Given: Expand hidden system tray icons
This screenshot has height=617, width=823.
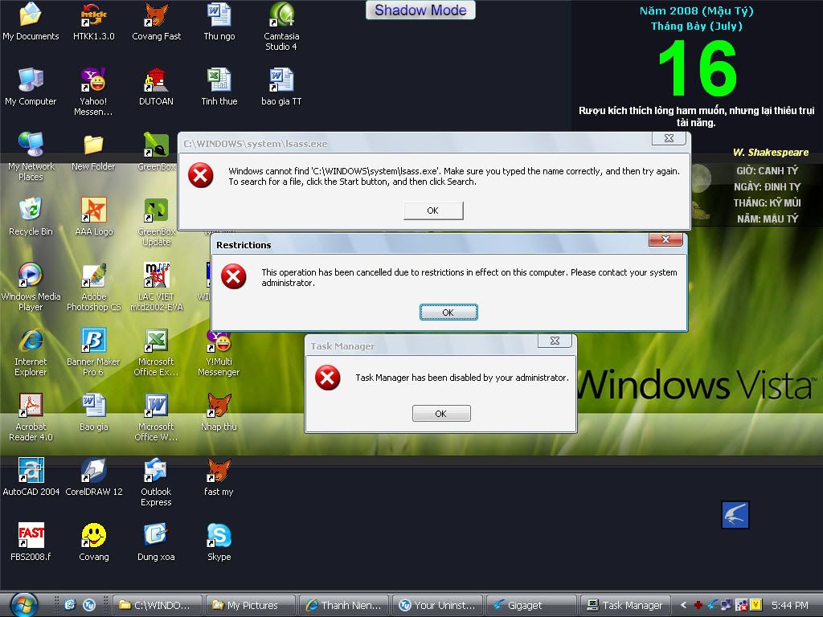Looking at the screenshot, I should [x=683, y=605].
